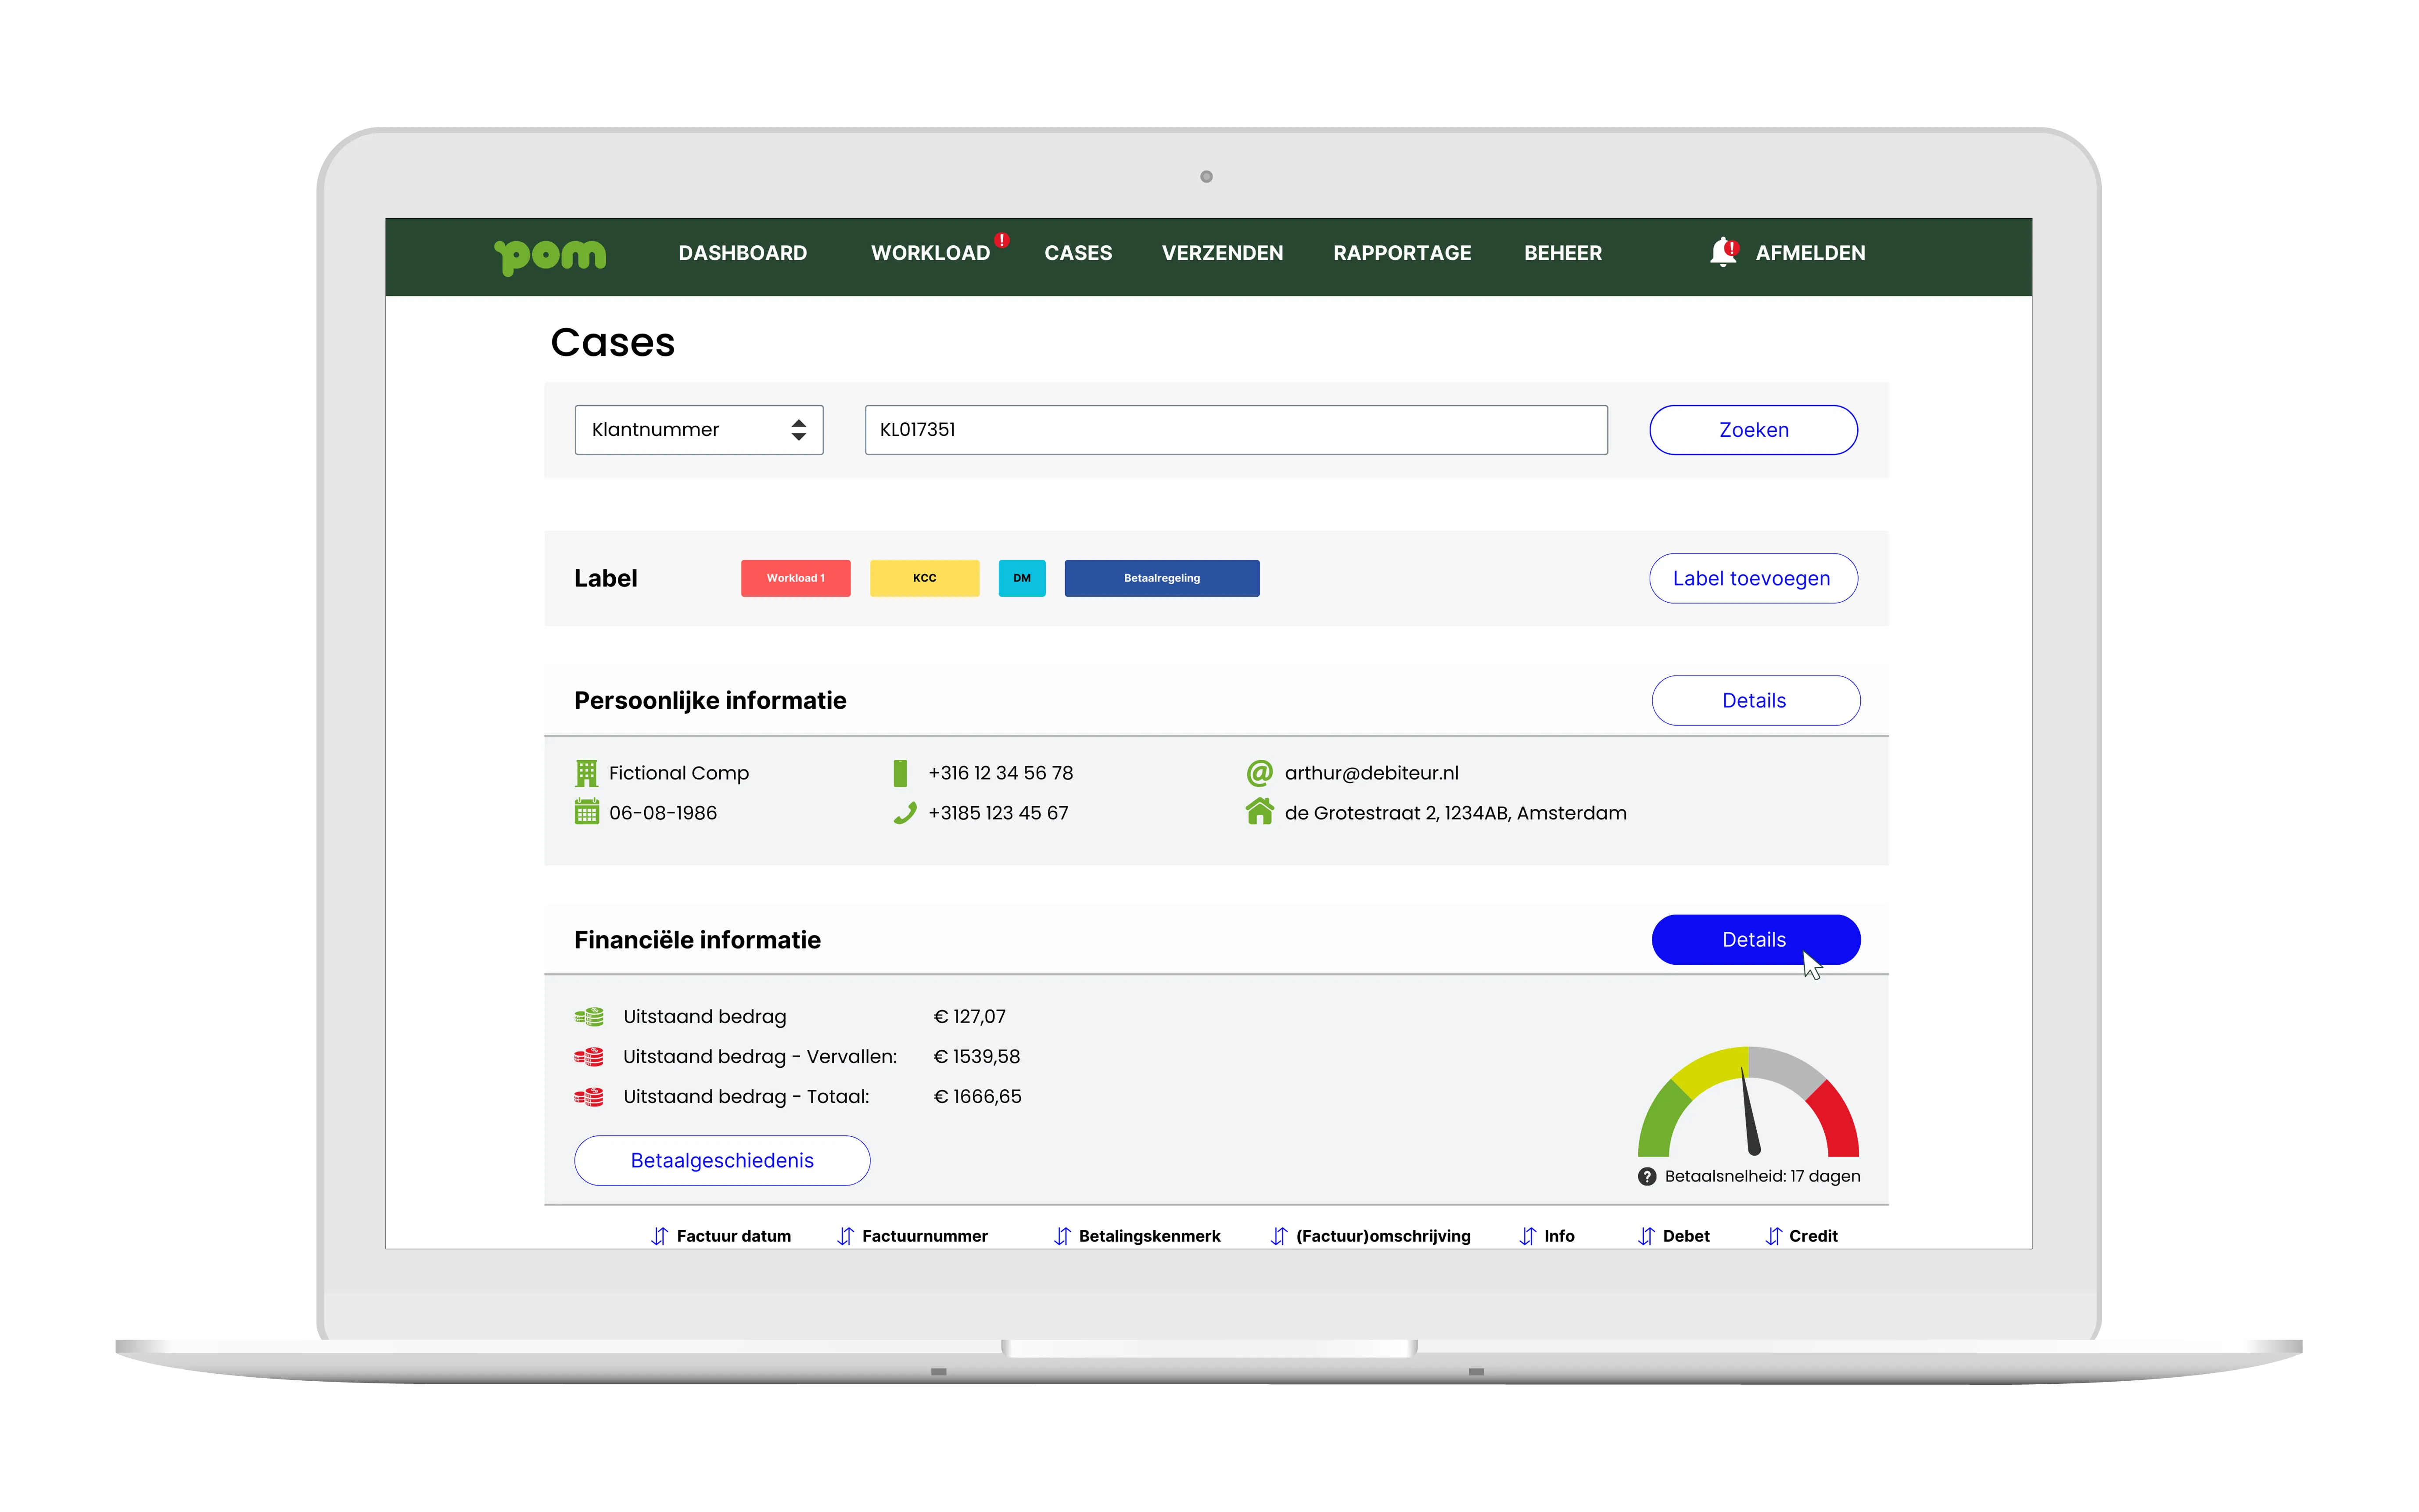The image size is (2419, 1512).
Task: Click the home address icon
Action: click(x=1260, y=812)
